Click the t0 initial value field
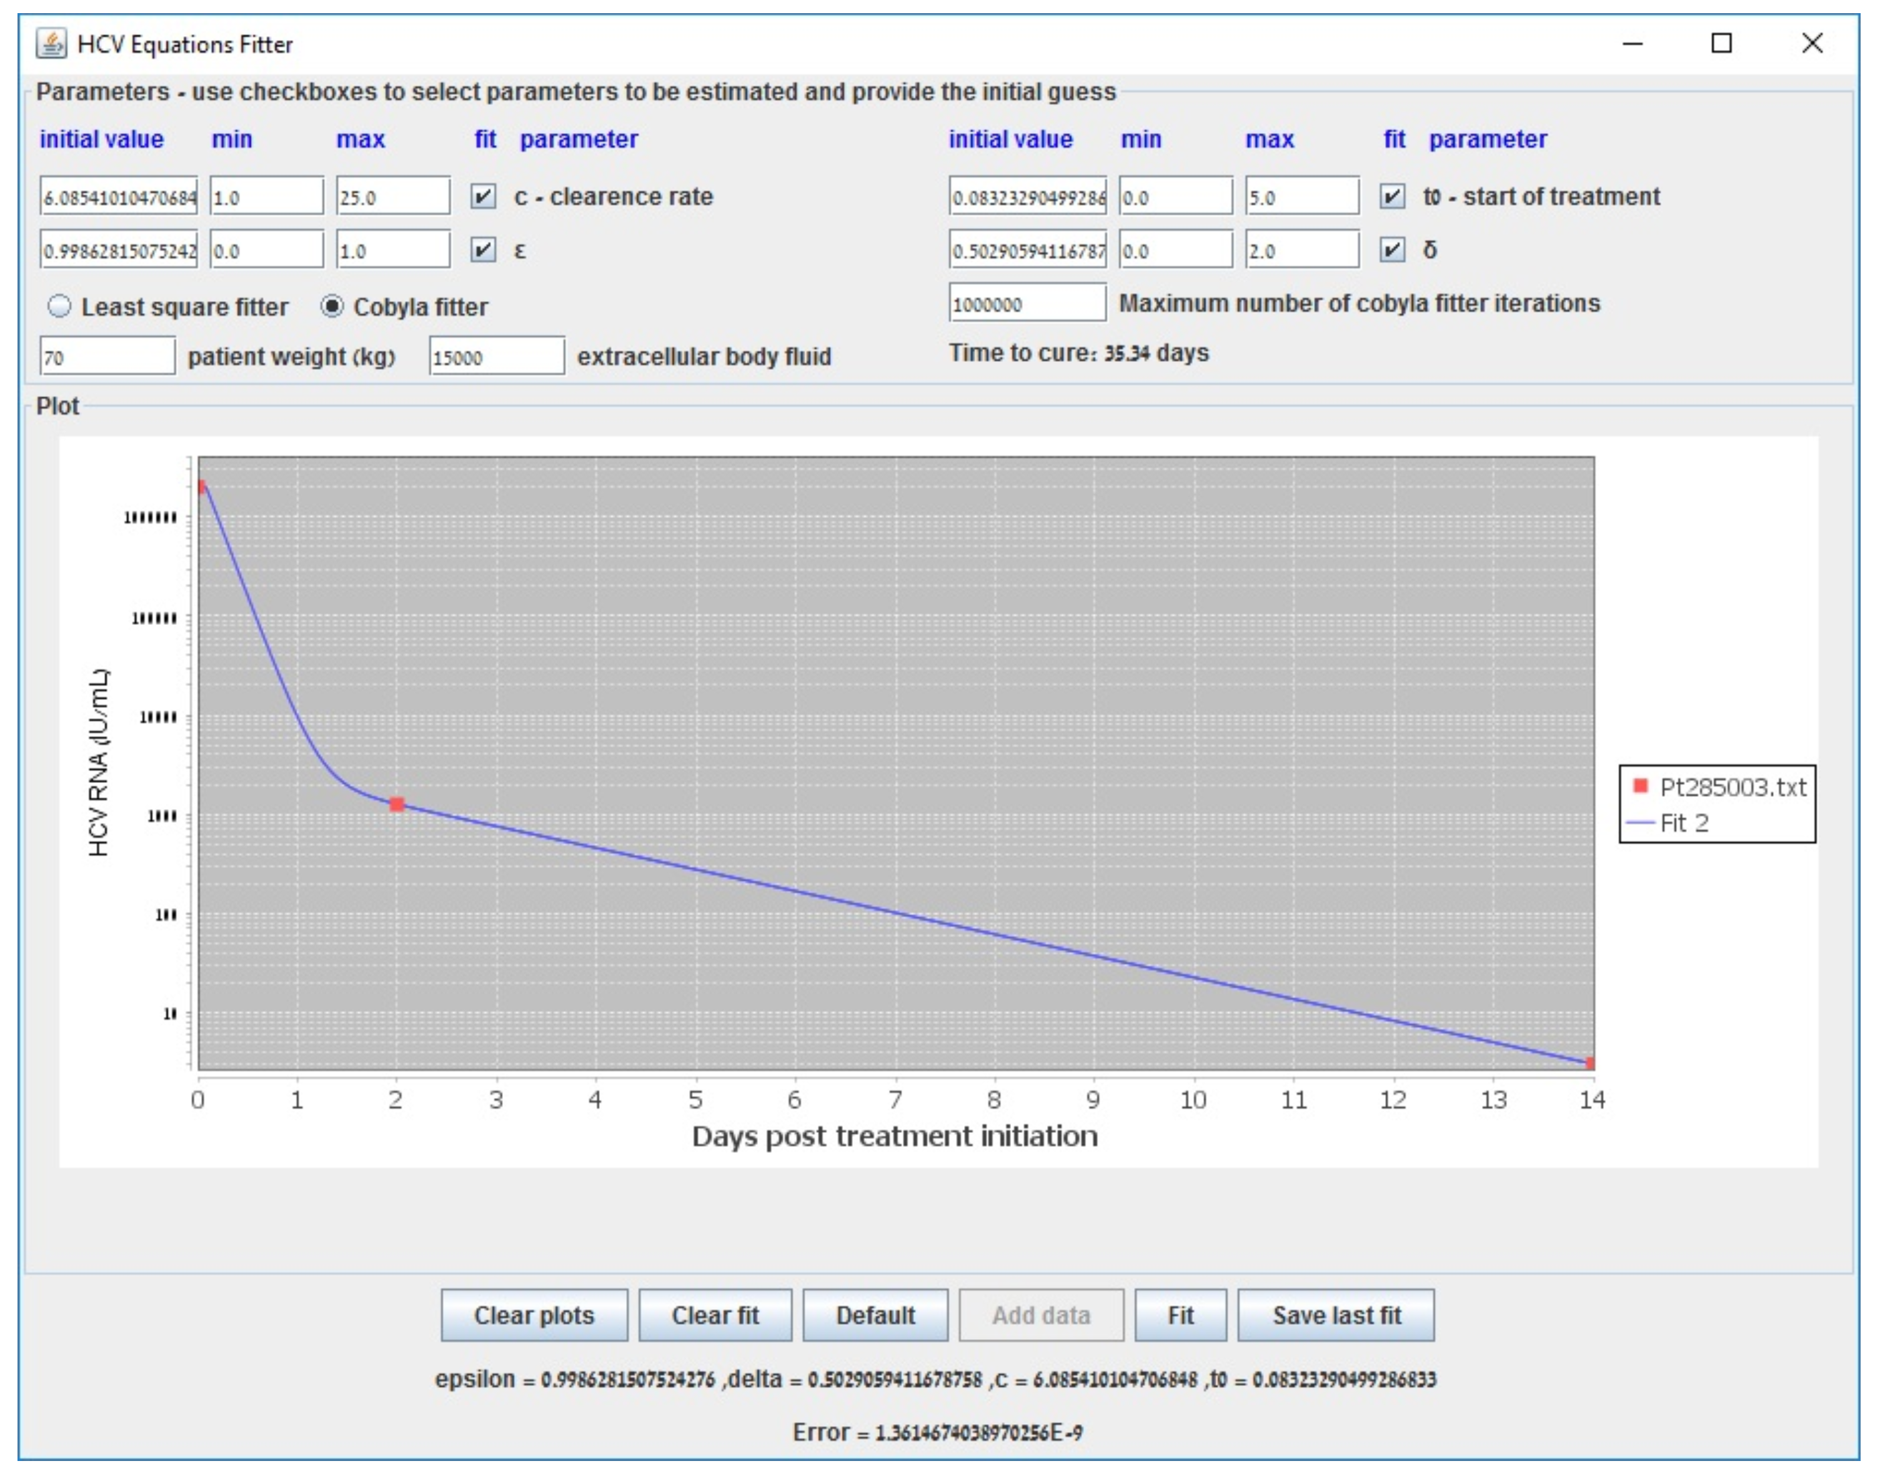 1027,197
